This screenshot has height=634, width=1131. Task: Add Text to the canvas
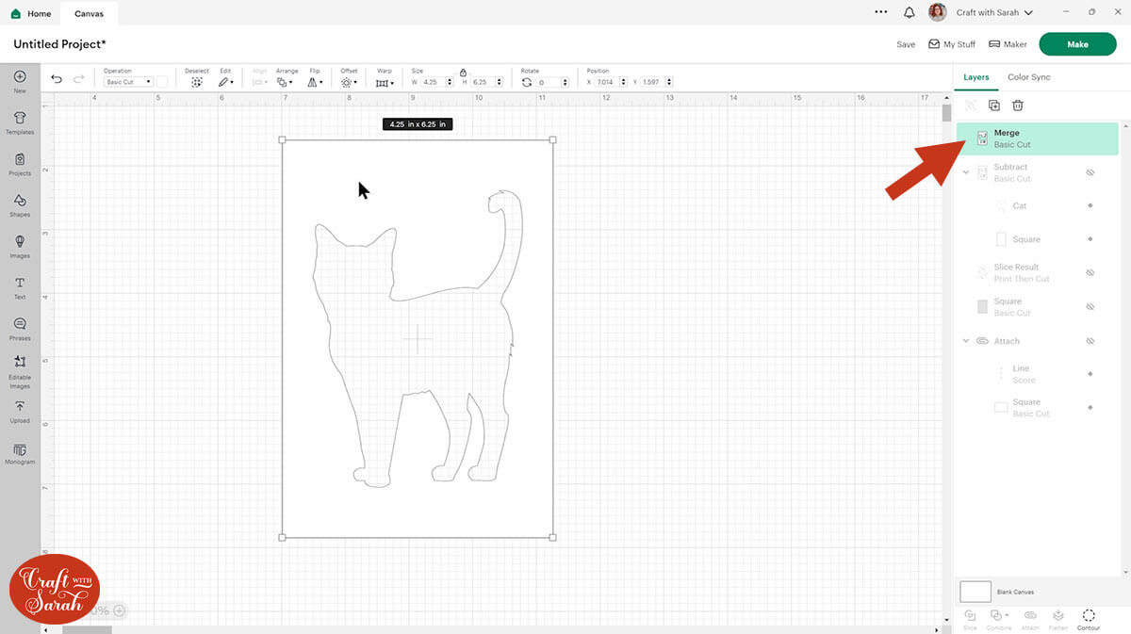pyautogui.click(x=20, y=287)
